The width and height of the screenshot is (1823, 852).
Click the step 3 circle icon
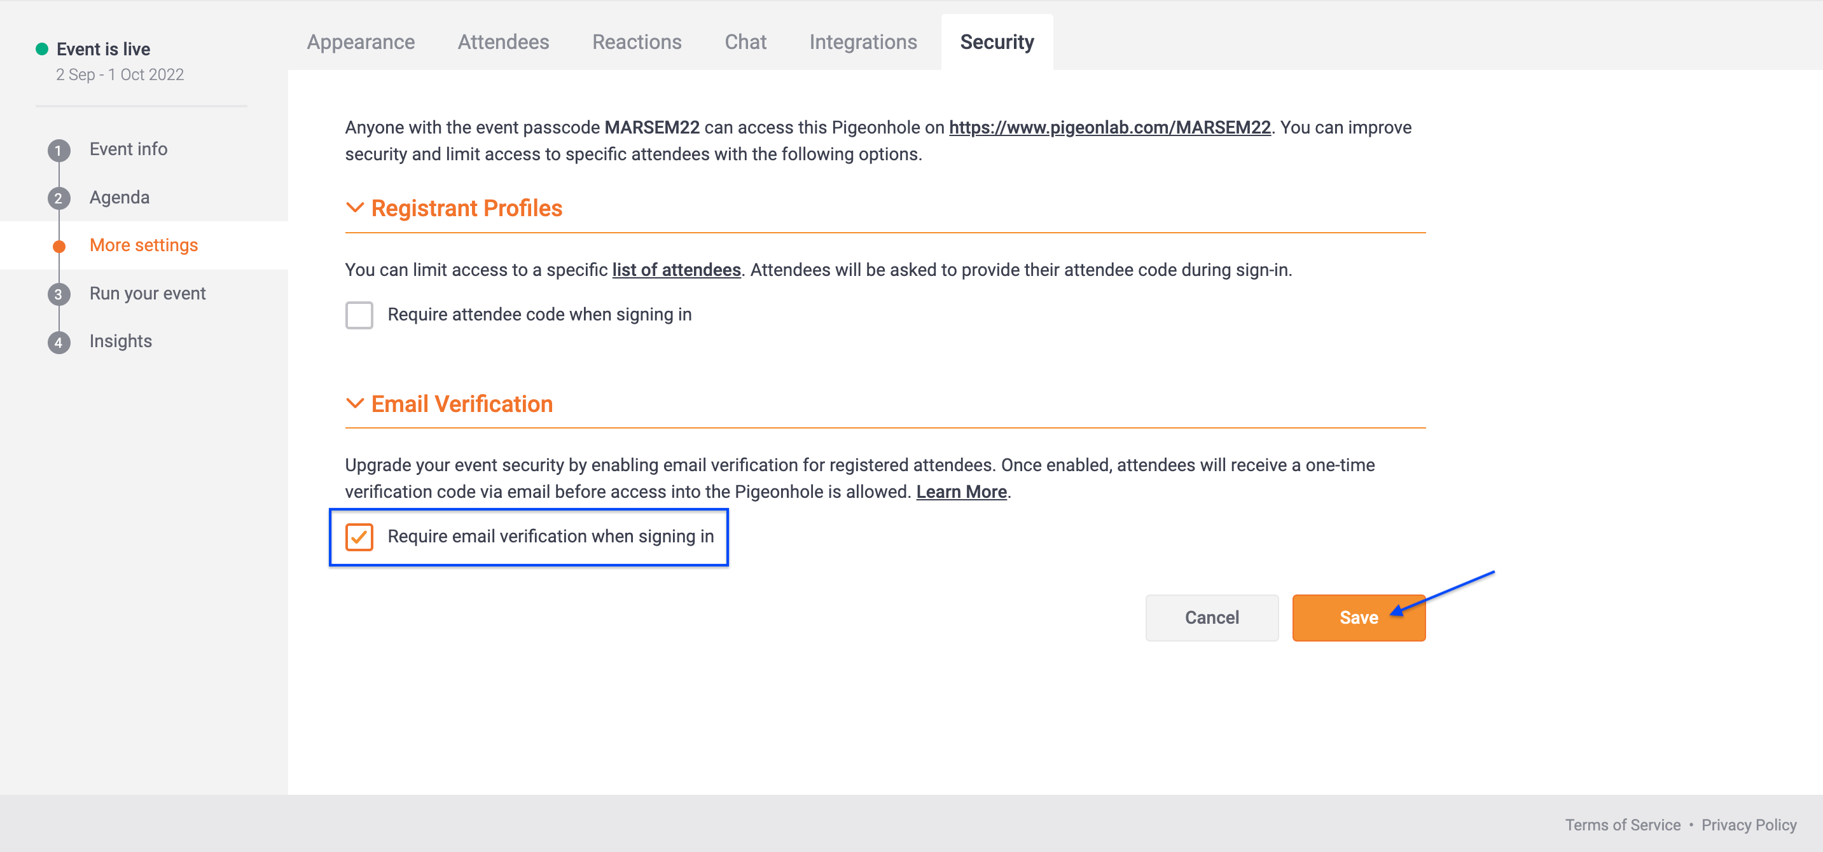point(59,294)
